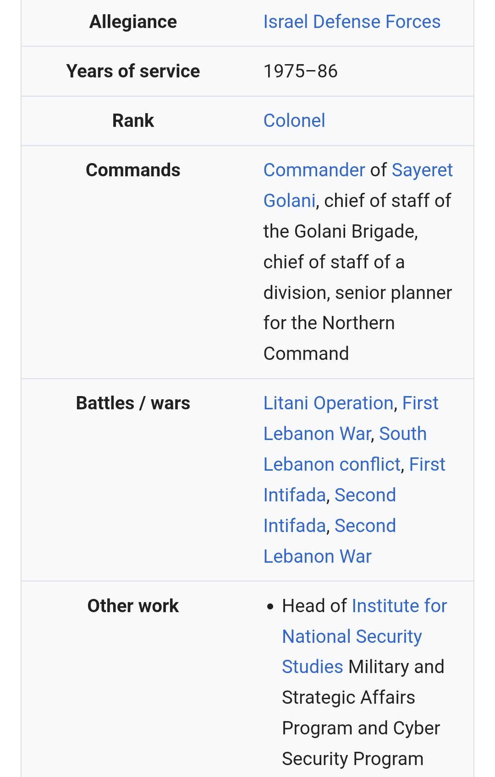The height and width of the screenshot is (777, 495).
Task: Visit the Litani Operation article link
Action: (328, 403)
